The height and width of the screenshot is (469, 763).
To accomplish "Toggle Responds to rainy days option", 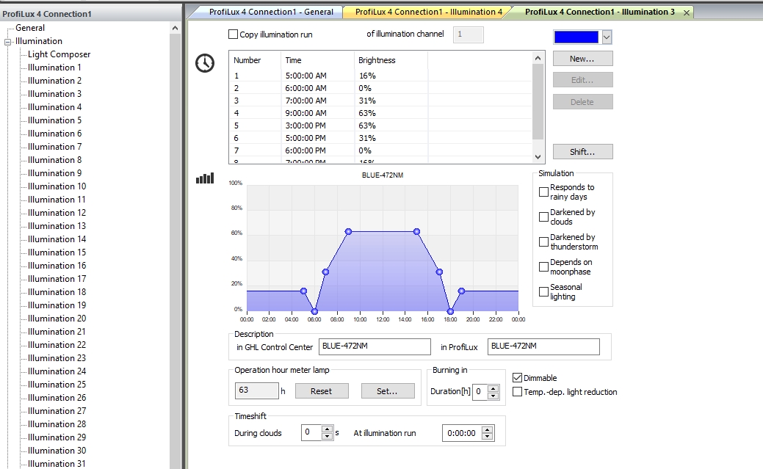I will [543, 192].
